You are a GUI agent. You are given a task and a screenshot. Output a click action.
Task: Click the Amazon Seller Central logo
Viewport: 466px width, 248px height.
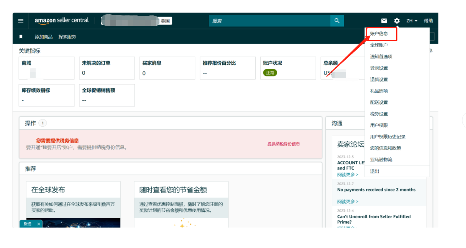[x=62, y=21]
